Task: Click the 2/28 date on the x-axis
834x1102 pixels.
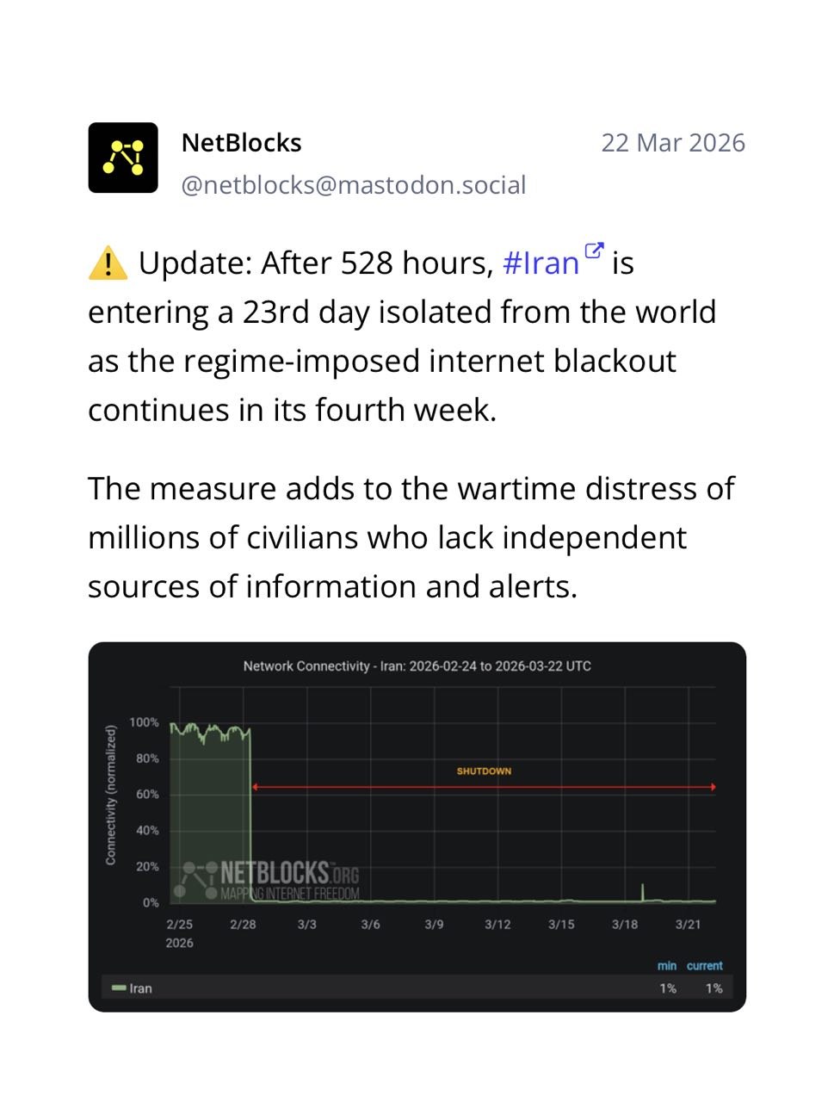Action: click(x=243, y=925)
